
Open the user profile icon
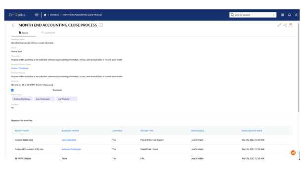point(296,15)
